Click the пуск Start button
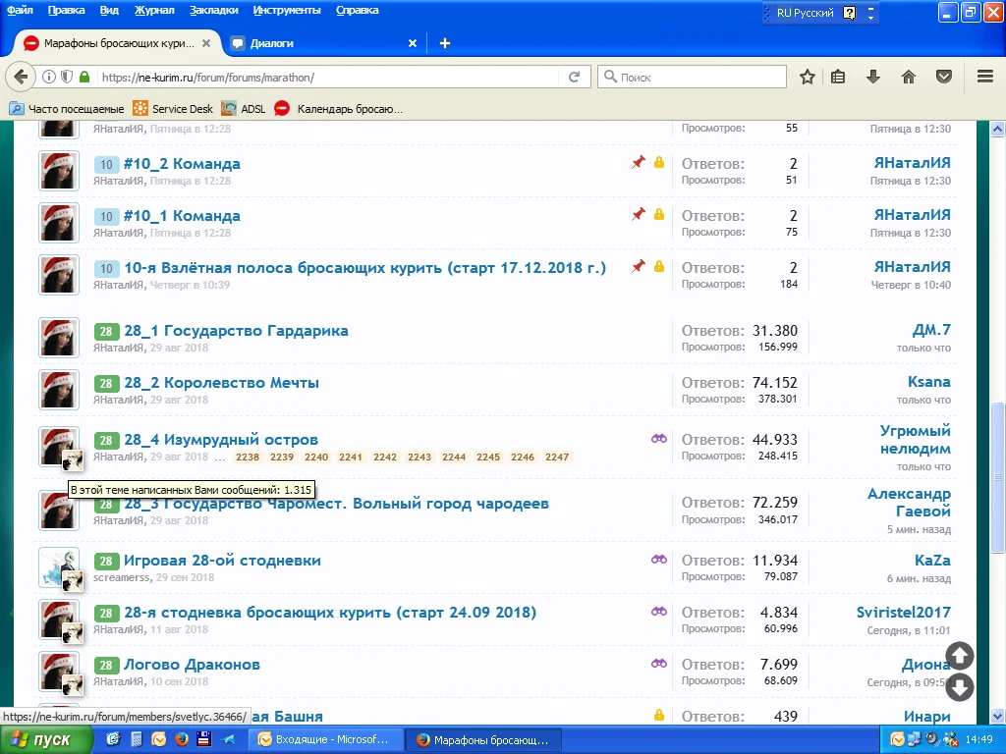1006x754 pixels. [44, 739]
